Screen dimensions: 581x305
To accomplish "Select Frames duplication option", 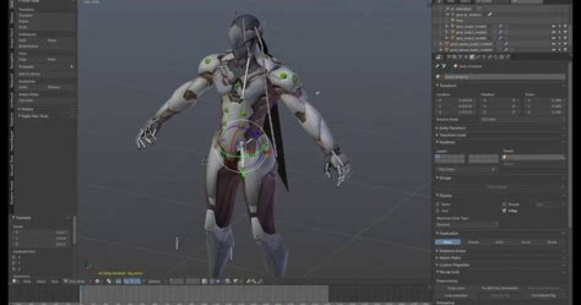I will click(474, 242).
